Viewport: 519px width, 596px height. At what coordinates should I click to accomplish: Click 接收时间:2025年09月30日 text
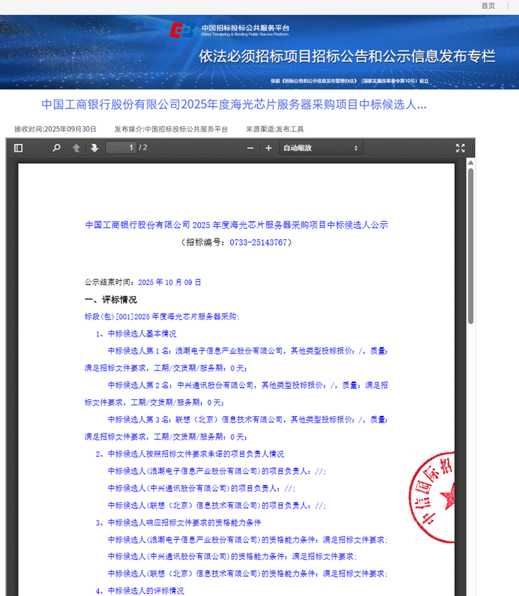(x=55, y=129)
